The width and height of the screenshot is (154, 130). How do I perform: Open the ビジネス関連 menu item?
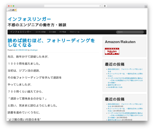tap(41, 32)
